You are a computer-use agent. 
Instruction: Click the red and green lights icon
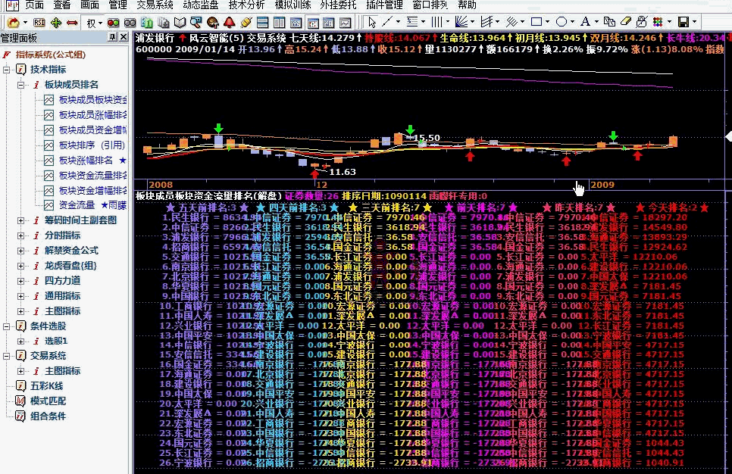coord(114,23)
